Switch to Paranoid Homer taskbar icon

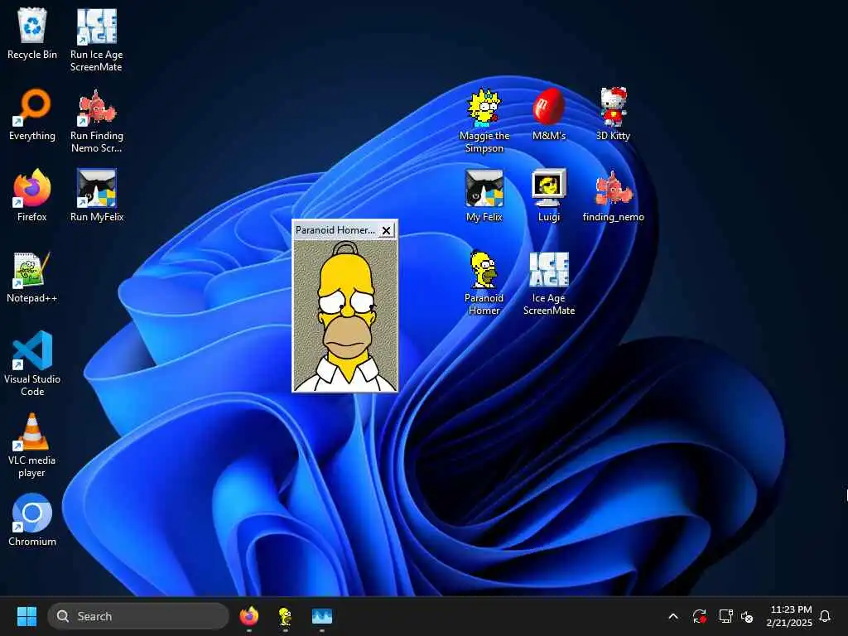point(285,616)
